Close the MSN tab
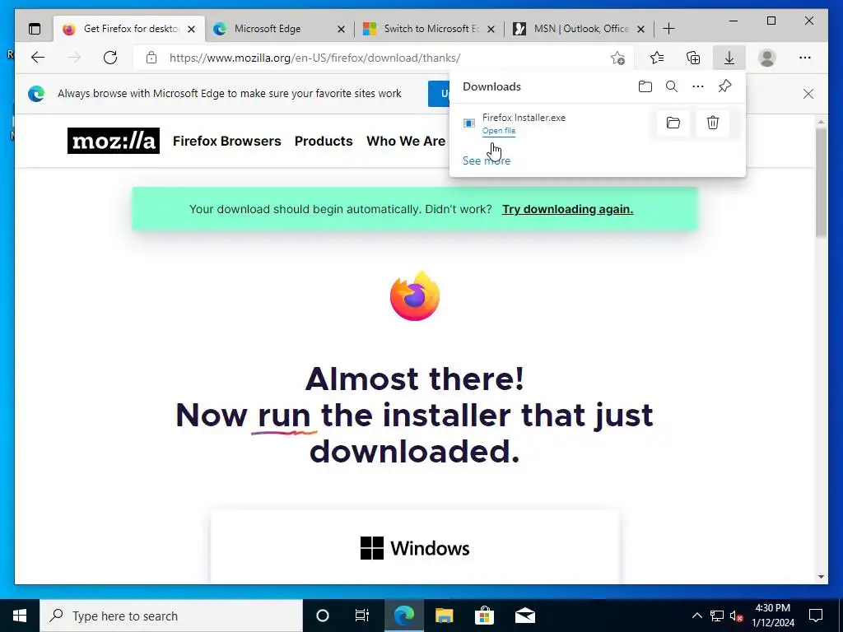Viewport: 843px width, 632px height. coord(640,29)
